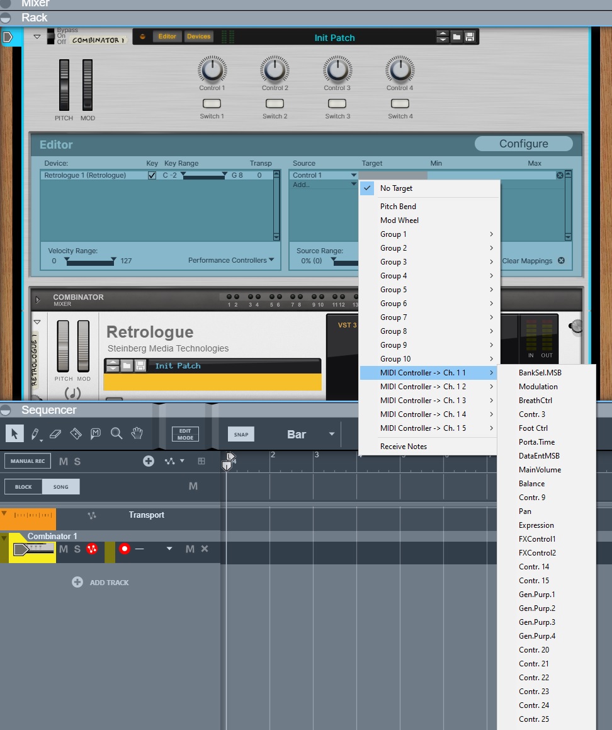Expand the Combinator Mixer section arrow
Image resolution: width=612 pixels, height=730 pixels.
(x=38, y=300)
